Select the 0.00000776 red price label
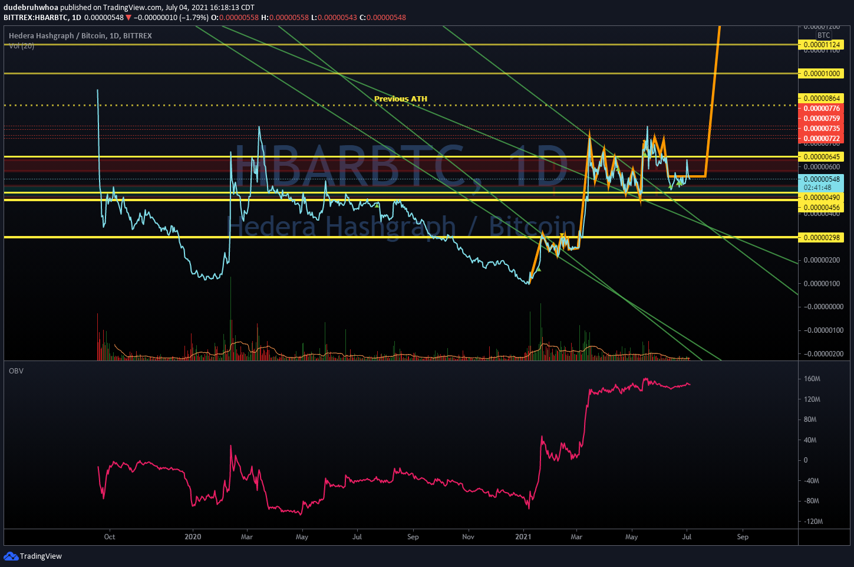The height and width of the screenshot is (567, 854). [x=821, y=109]
